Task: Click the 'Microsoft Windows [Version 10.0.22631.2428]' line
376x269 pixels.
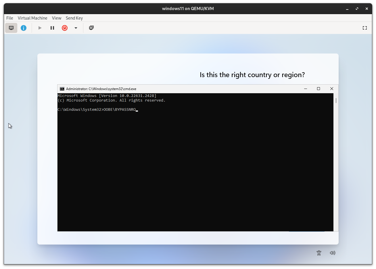Action: tap(107, 96)
